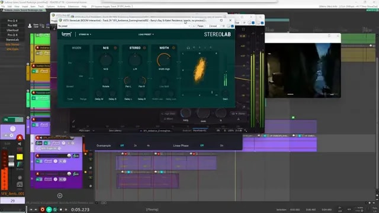
Task: Open the Options menu
Action: pos(50,7)
